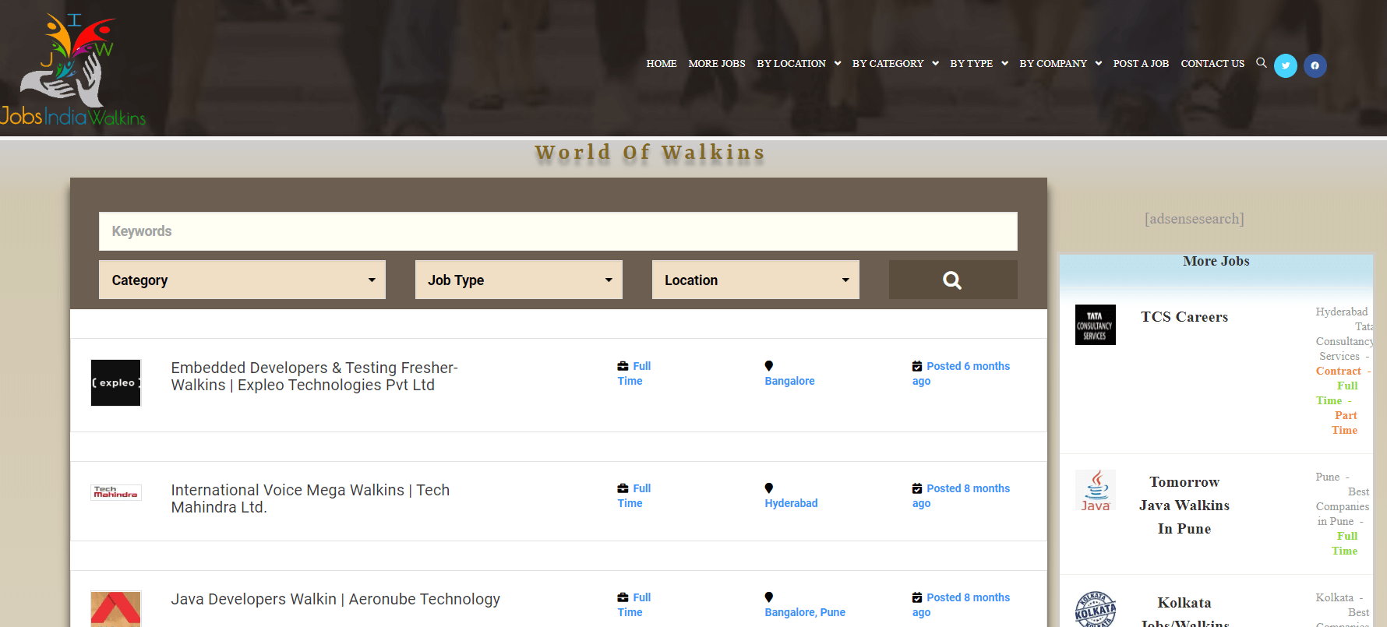Image resolution: width=1387 pixels, height=627 pixels.
Task: Click the More Jobs sidebar heading
Action: point(1216,261)
